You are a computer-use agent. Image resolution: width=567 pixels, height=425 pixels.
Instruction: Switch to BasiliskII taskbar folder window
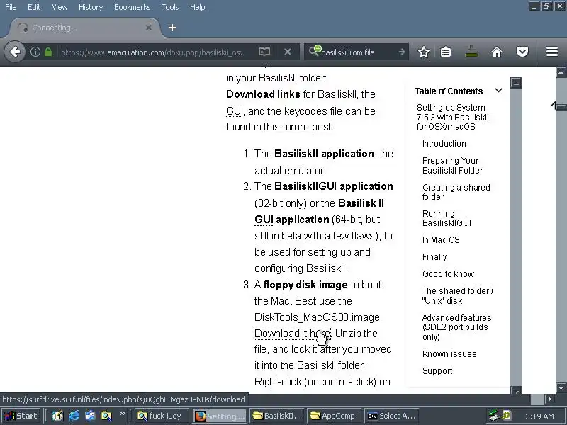pyautogui.click(x=277, y=416)
